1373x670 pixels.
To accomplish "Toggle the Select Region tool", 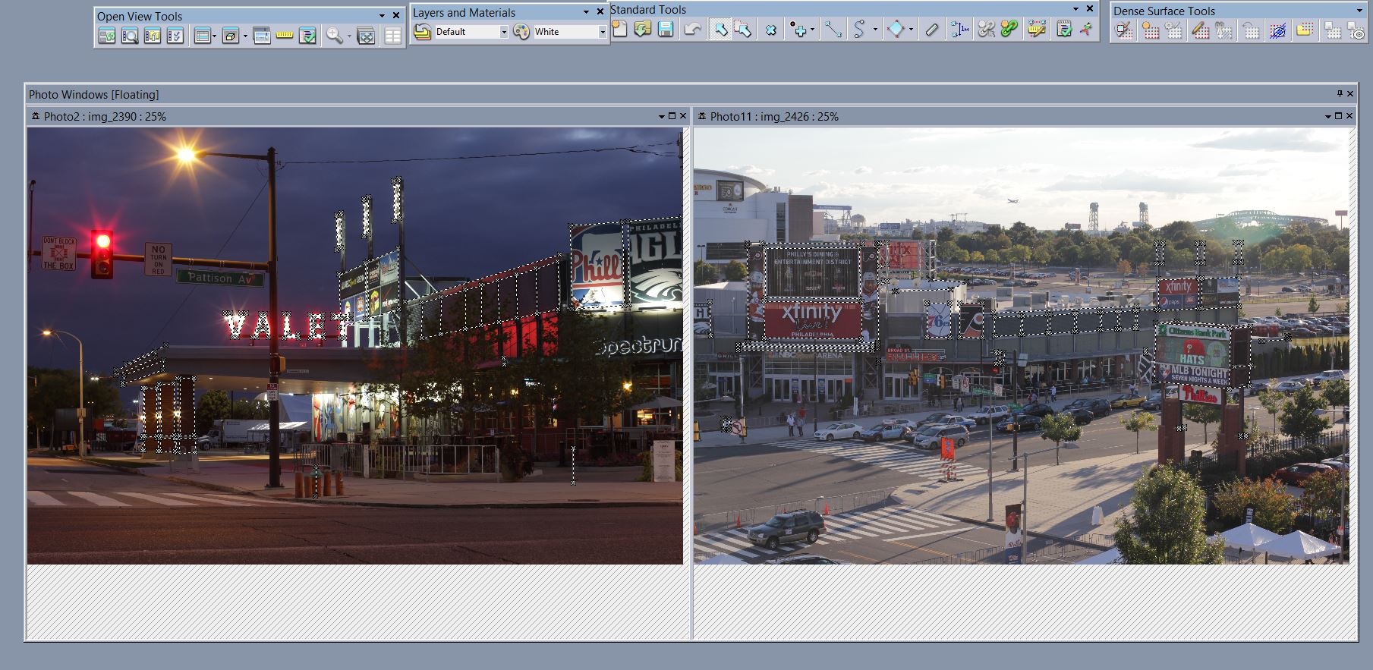I will point(743,30).
